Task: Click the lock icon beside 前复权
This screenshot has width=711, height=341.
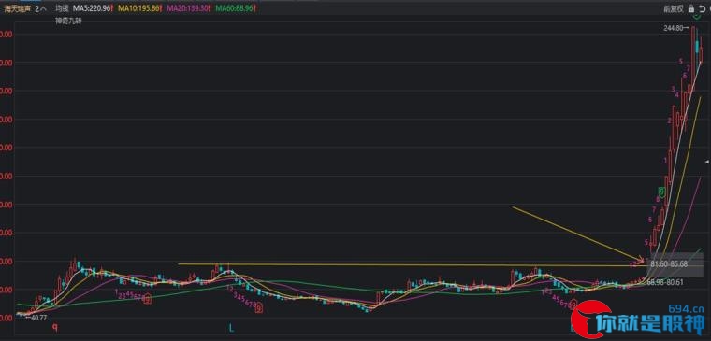Action: pyautogui.click(x=690, y=8)
